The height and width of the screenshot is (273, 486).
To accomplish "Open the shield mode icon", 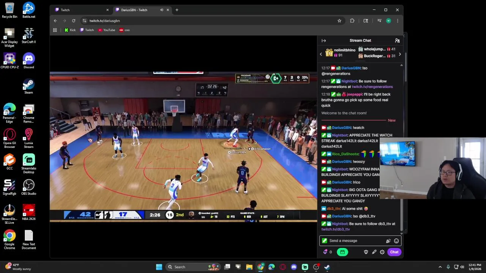I will 366,252.
